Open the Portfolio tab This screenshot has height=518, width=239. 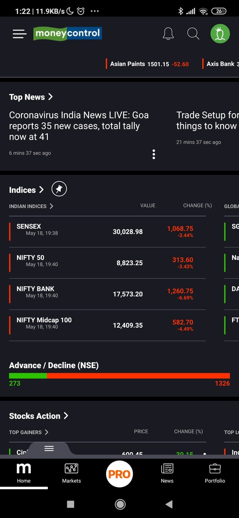tap(215, 473)
